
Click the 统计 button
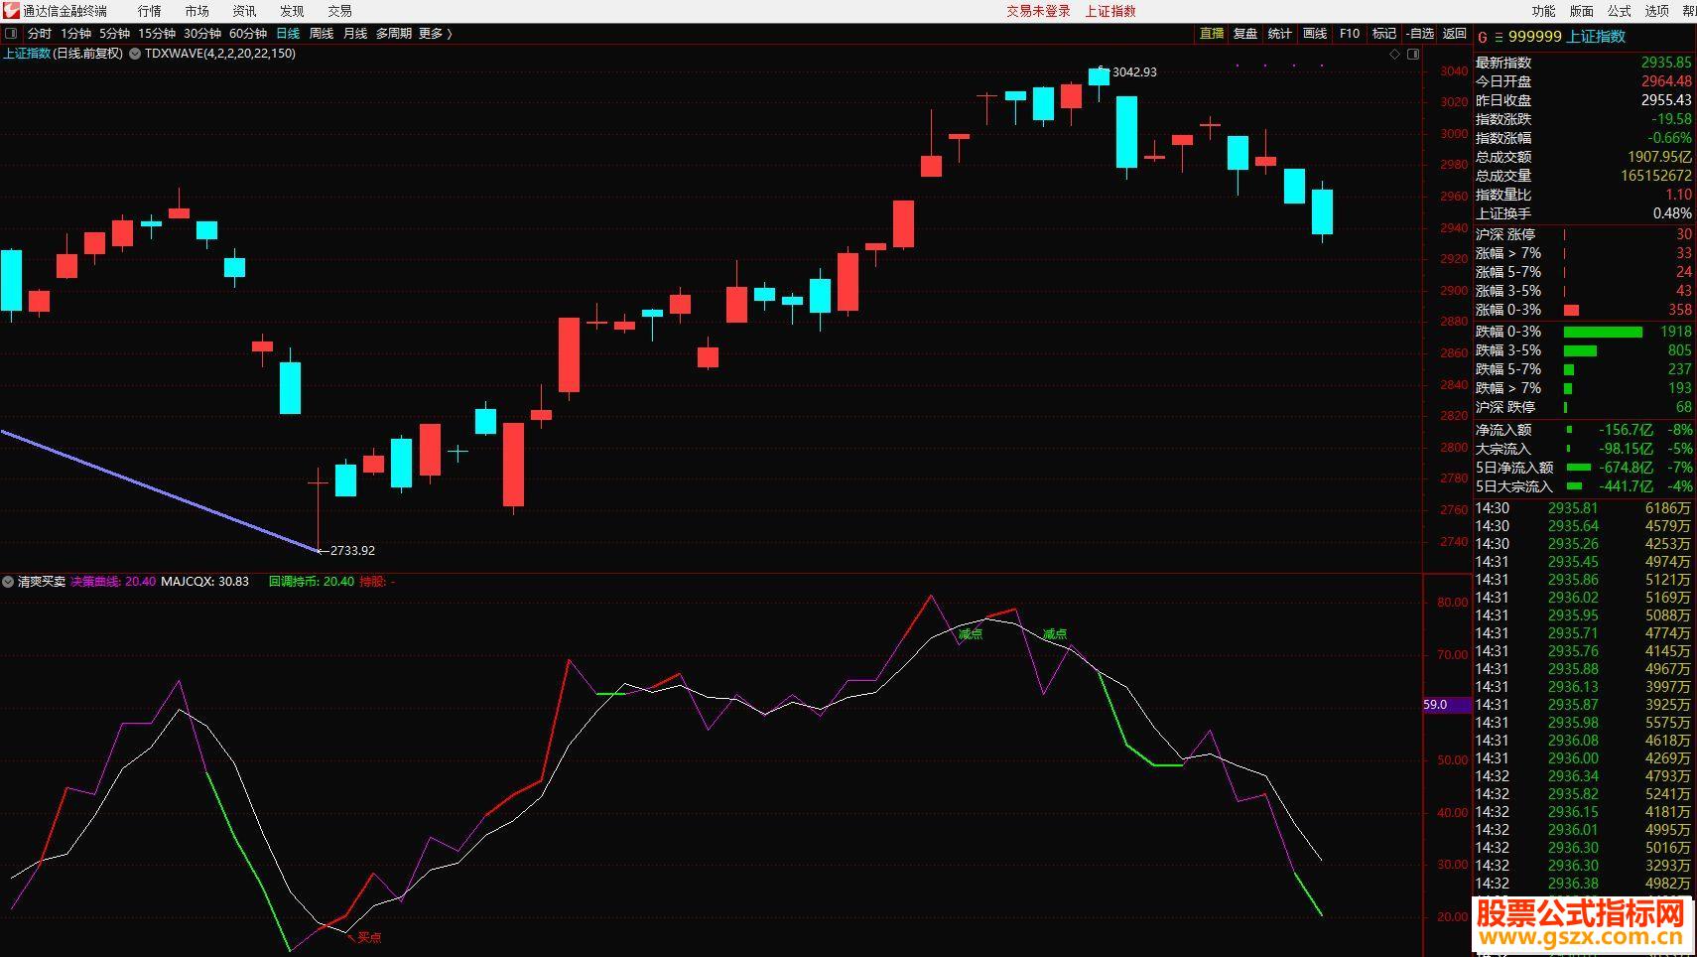click(x=1280, y=34)
